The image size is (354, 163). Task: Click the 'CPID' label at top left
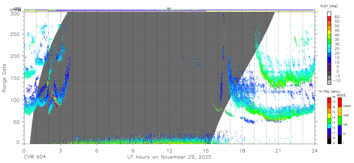point(17,9)
